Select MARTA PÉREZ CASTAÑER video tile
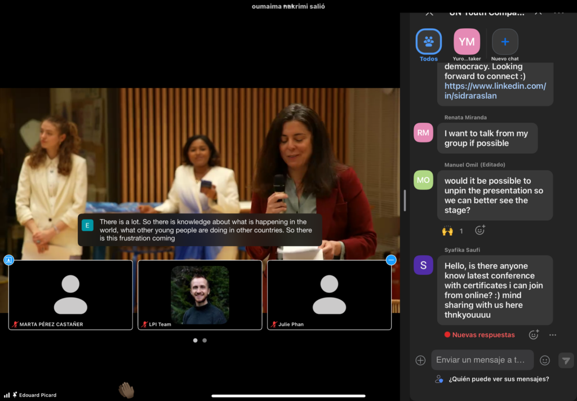This screenshot has height=401, width=577. point(70,295)
